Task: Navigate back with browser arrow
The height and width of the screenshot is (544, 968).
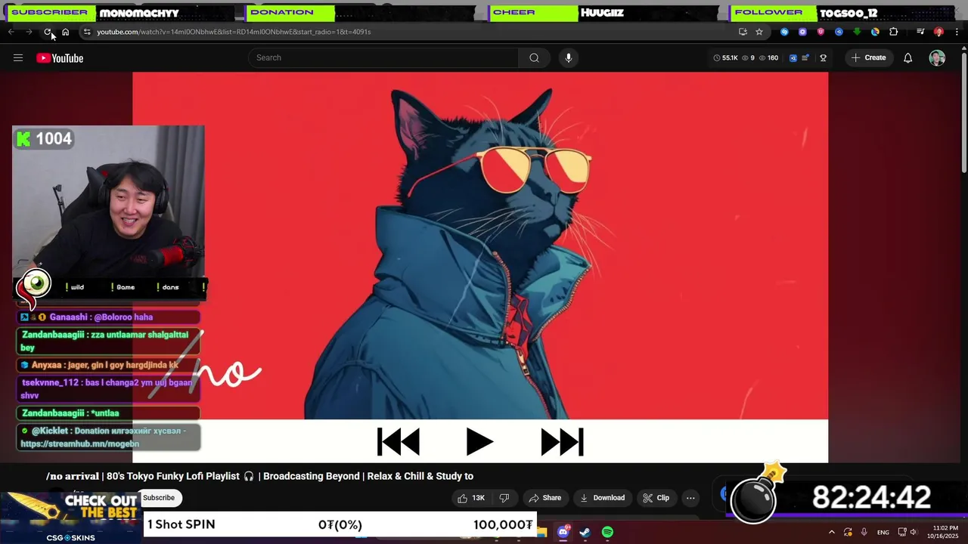Action: pyautogui.click(x=11, y=32)
